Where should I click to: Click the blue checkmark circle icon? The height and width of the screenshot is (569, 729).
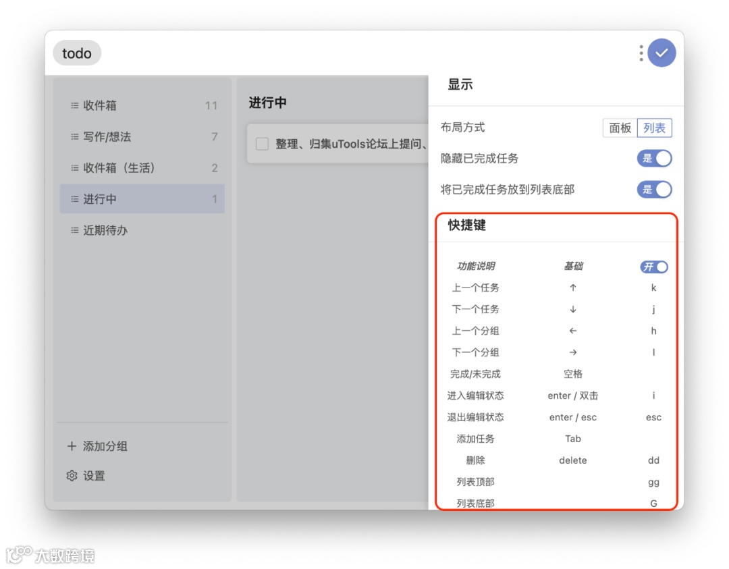click(x=661, y=53)
